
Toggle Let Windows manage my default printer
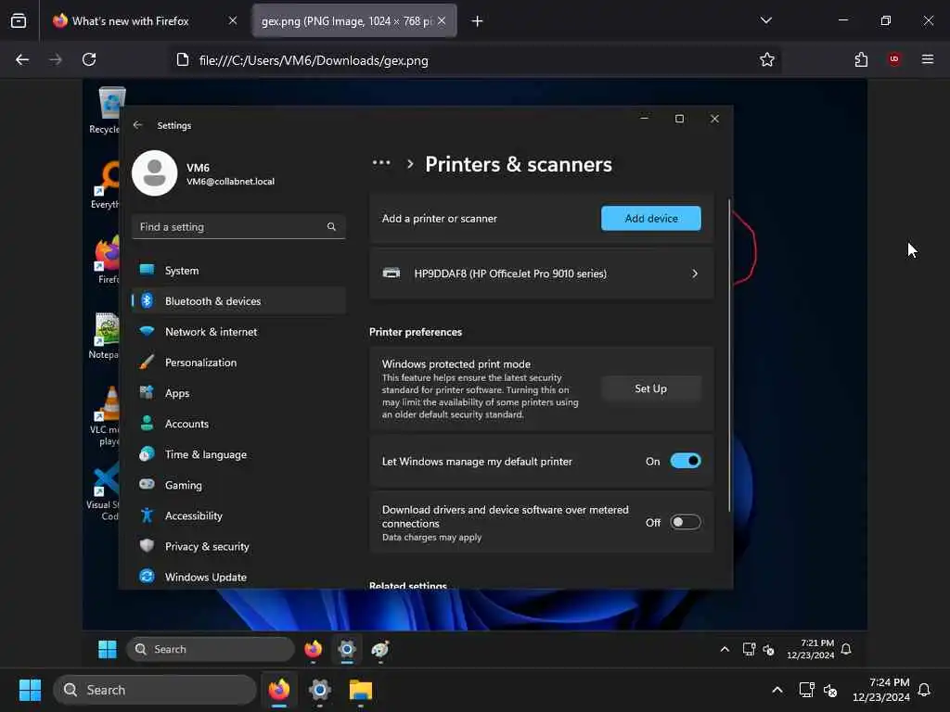pos(686,462)
